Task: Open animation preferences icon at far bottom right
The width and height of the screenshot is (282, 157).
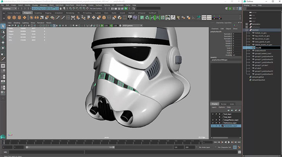Action: coord(239,147)
